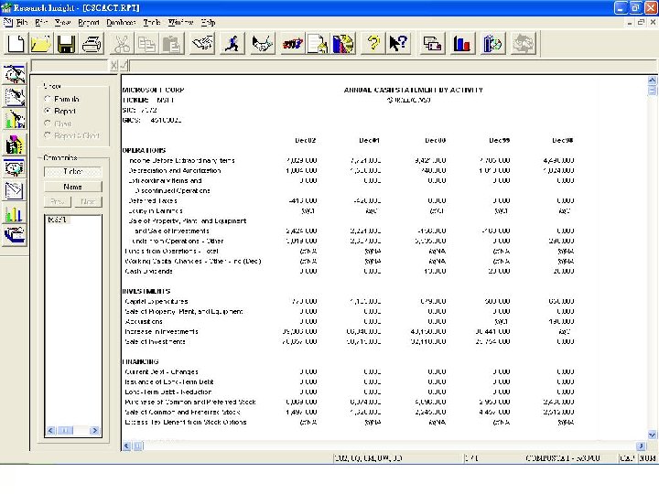Click the report vertical scrollbar down arrow
Screen dimensions: 659x494
point(652,435)
